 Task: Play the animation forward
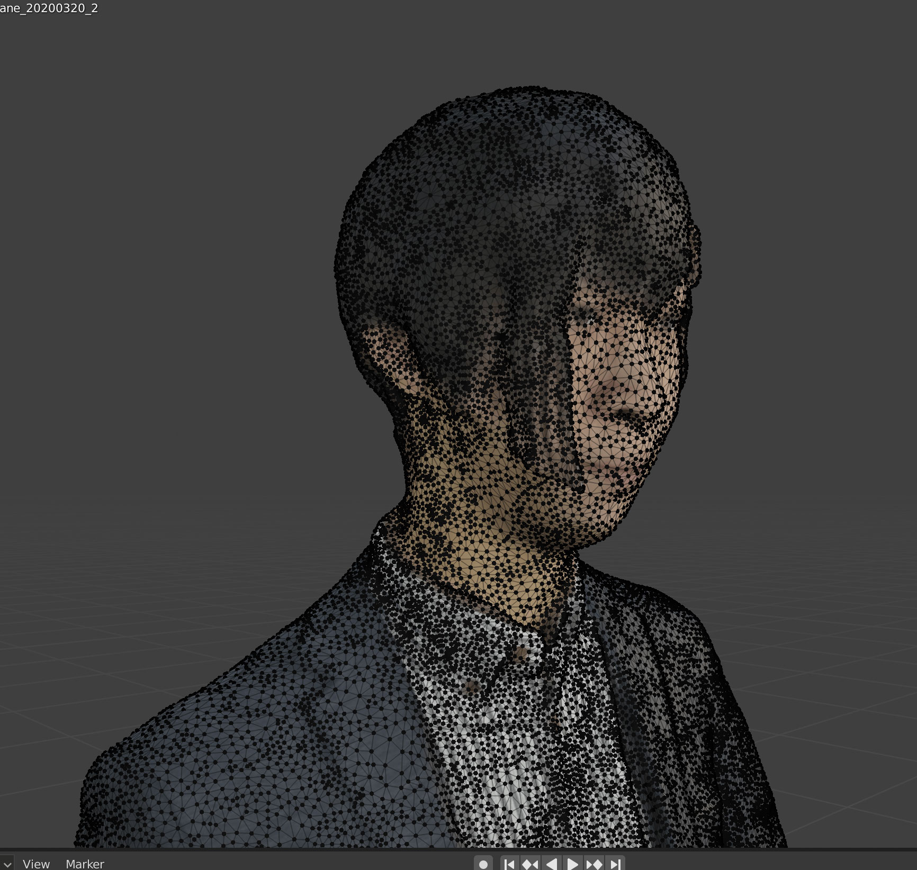pos(572,864)
